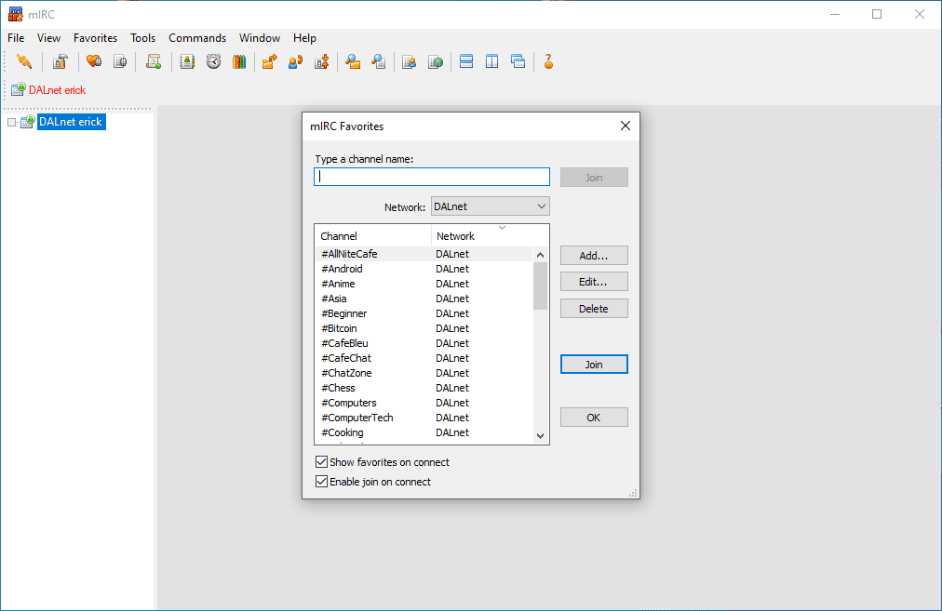Open Log Files magnifier icon
Viewport: 942px width, 611px height.
click(379, 61)
